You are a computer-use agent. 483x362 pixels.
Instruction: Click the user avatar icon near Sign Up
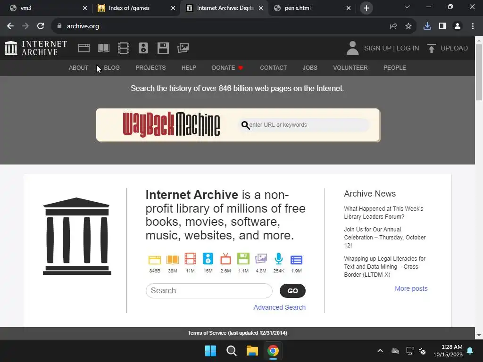click(x=352, y=48)
